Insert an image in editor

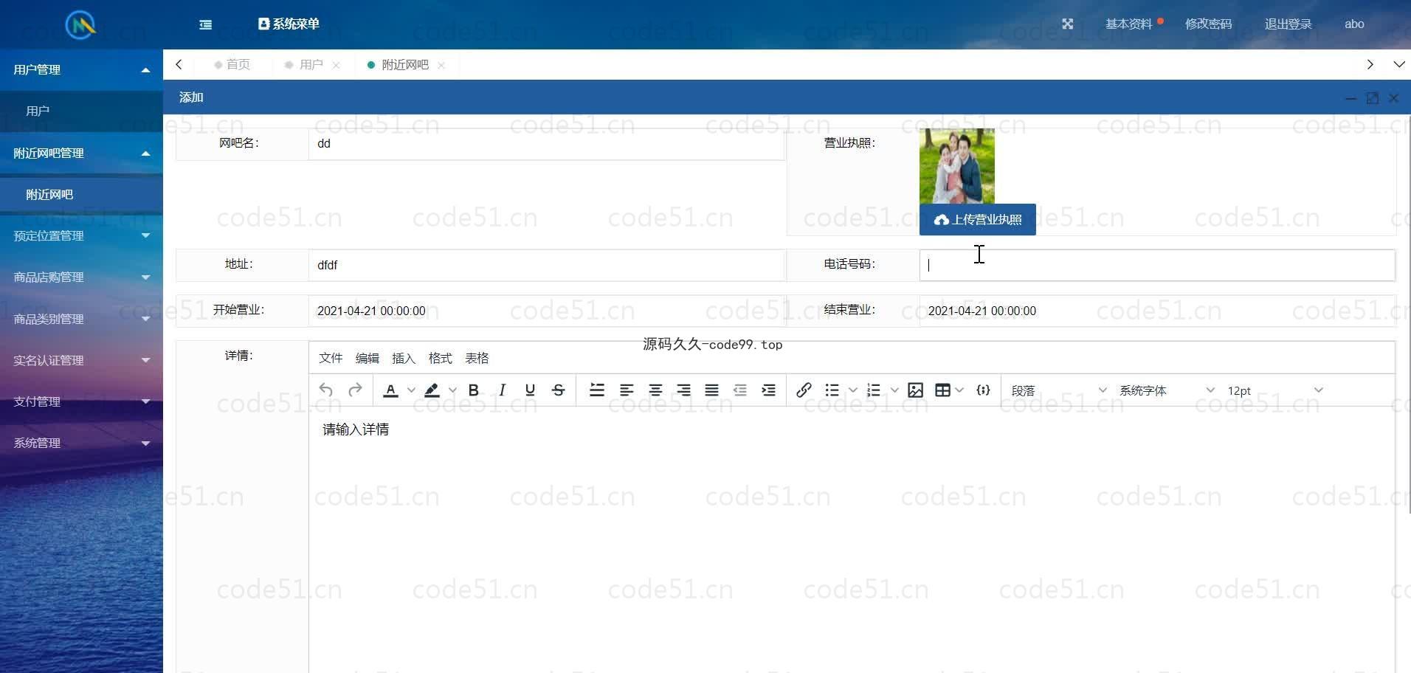[915, 390]
